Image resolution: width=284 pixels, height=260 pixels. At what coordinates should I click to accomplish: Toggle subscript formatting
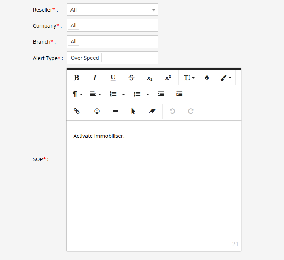pyautogui.click(x=150, y=78)
